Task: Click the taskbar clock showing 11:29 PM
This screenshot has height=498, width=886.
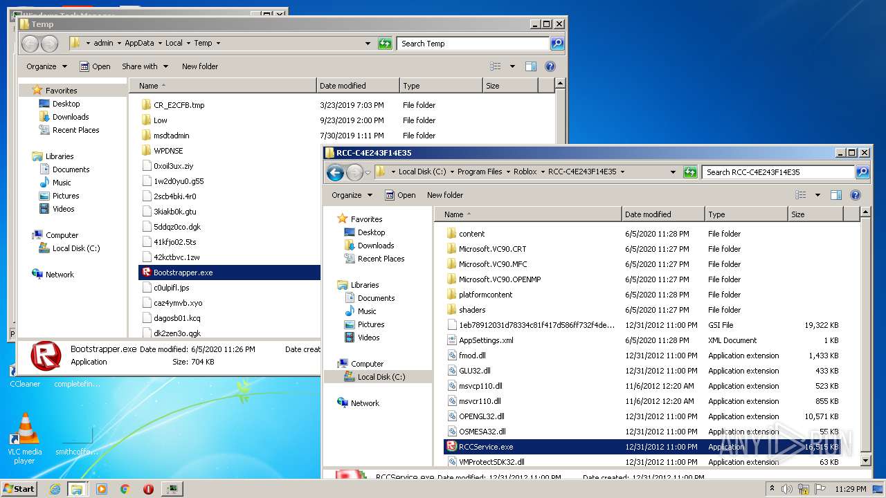Action: pos(851,489)
